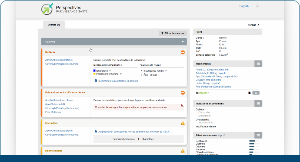The width and height of the screenshot is (300, 162).
Task: Open the Advil Arthrite 400mg capsule link
Action: (x=212, y=73)
